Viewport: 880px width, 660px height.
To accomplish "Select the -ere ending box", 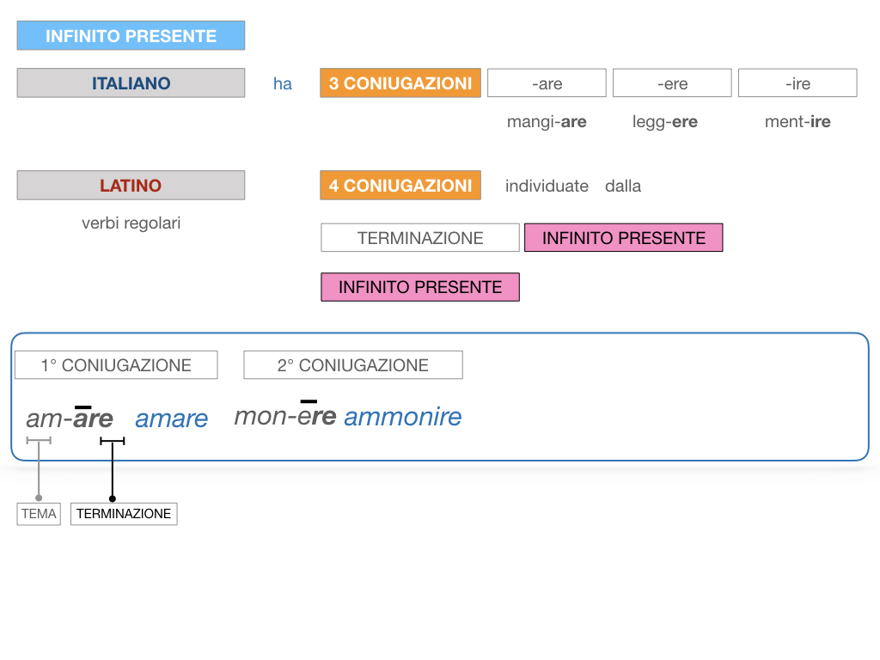I will coord(672,83).
